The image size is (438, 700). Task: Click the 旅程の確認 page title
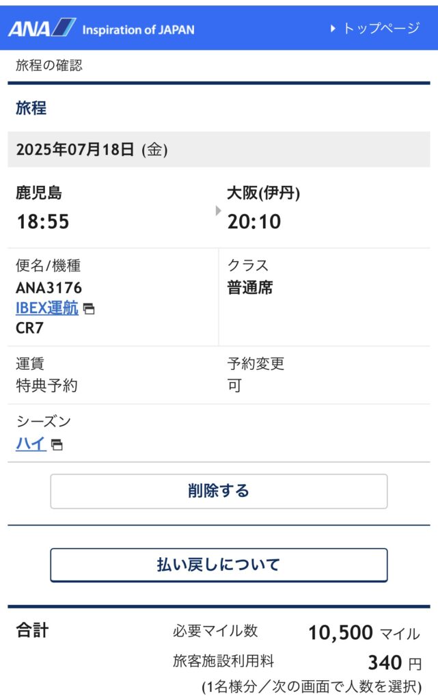(x=49, y=66)
